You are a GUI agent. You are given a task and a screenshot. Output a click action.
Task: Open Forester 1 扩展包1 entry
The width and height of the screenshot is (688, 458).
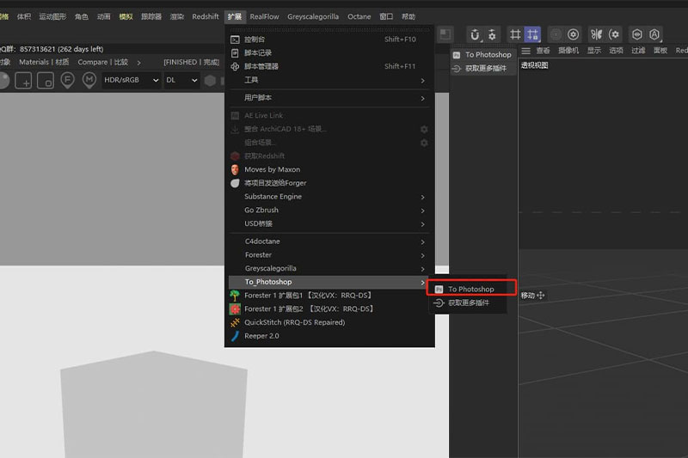coord(329,296)
